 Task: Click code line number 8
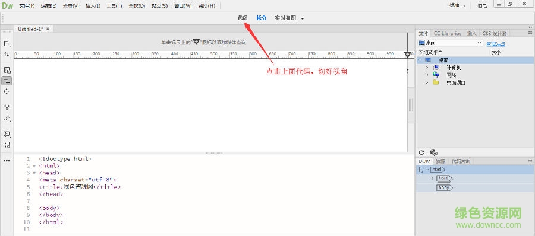click(28, 208)
